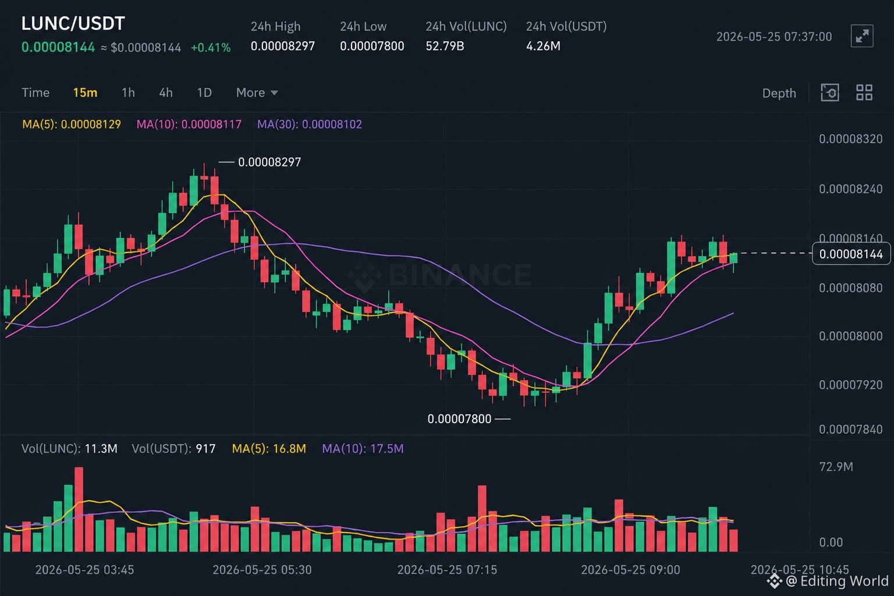Click the current price 0.00008144 in green
Viewport: 894px width, 596px height.
[58, 47]
